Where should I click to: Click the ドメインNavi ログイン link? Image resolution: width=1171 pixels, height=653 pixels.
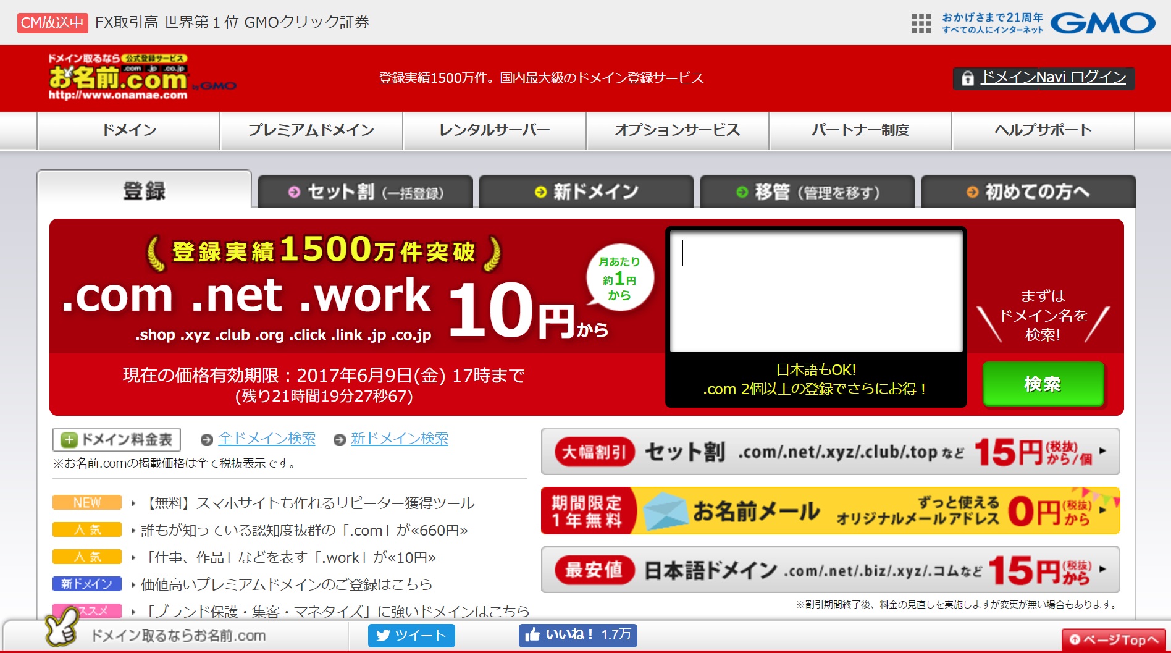(1053, 78)
